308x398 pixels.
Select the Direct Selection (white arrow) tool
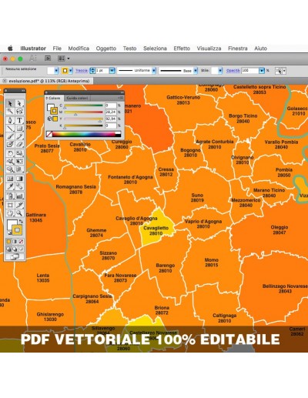click(19, 103)
